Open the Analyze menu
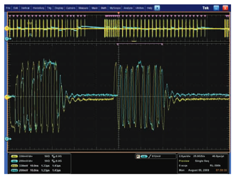The height and width of the screenshot is (177, 236). (128, 8)
